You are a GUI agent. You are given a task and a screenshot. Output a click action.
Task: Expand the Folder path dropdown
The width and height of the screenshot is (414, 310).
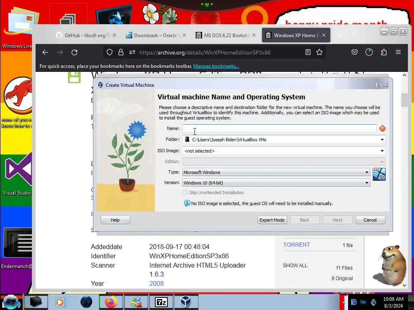[x=382, y=139]
